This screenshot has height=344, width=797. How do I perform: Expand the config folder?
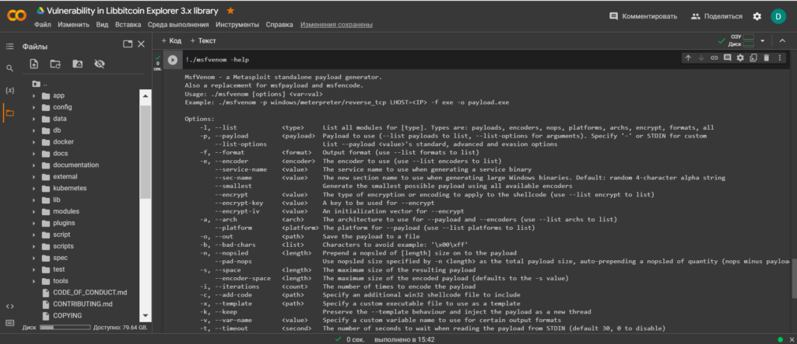pyautogui.click(x=34, y=107)
